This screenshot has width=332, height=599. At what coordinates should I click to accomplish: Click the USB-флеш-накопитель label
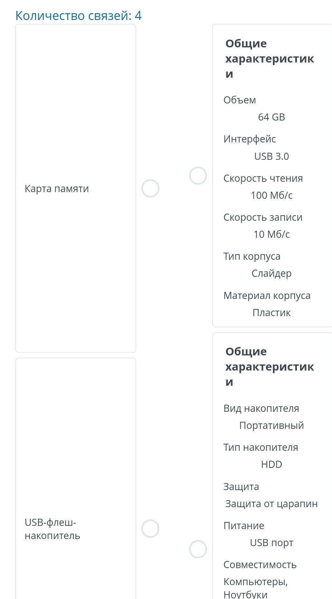point(52,529)
